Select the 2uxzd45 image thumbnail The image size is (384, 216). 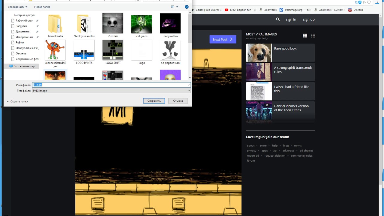113,25
